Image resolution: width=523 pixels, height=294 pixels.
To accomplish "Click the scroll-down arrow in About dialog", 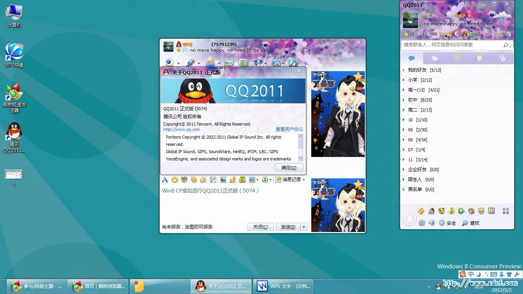I will (x=301, y=158).
